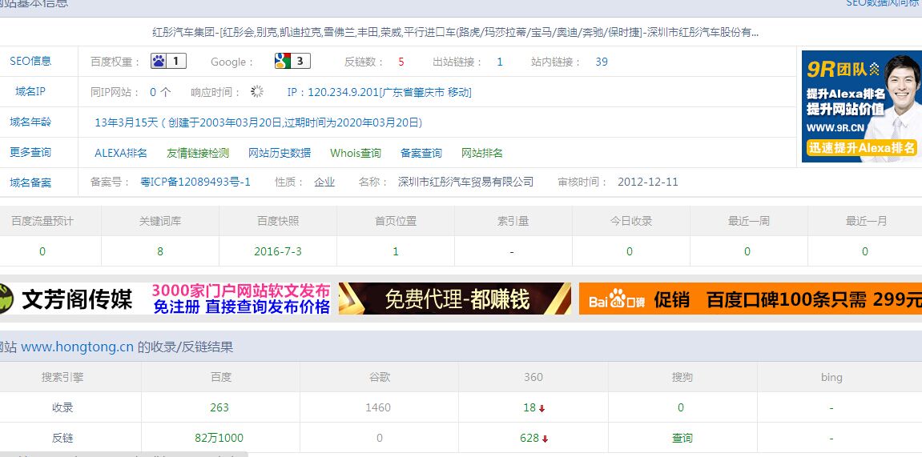Click the Baidu weight paw icon badge
The image size is (922, 457).
point(169,61)
